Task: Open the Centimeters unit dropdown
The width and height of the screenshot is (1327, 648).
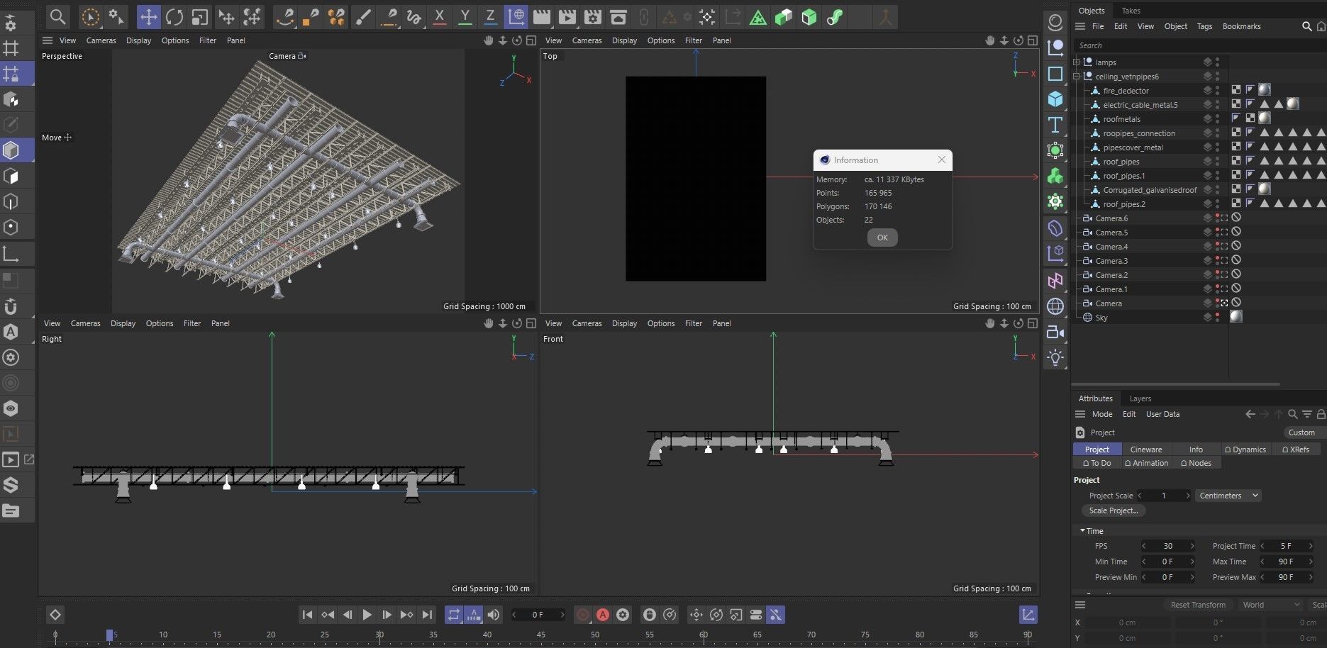Action: pos(1228,496)
